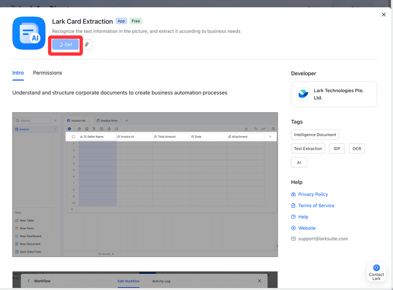This screenshot has height=290, width=393.
Task: Click Activity Log tab in second screenshot
Action: click(x=161, y=281)
